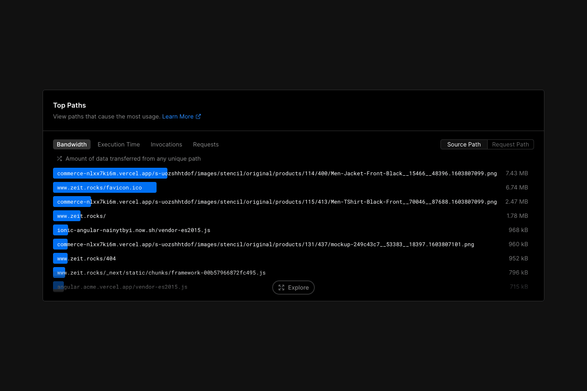The image size is (587, 391).
Task: Click the framework-00b57966872fc495.js path row
Action: (x=161, y=273)
